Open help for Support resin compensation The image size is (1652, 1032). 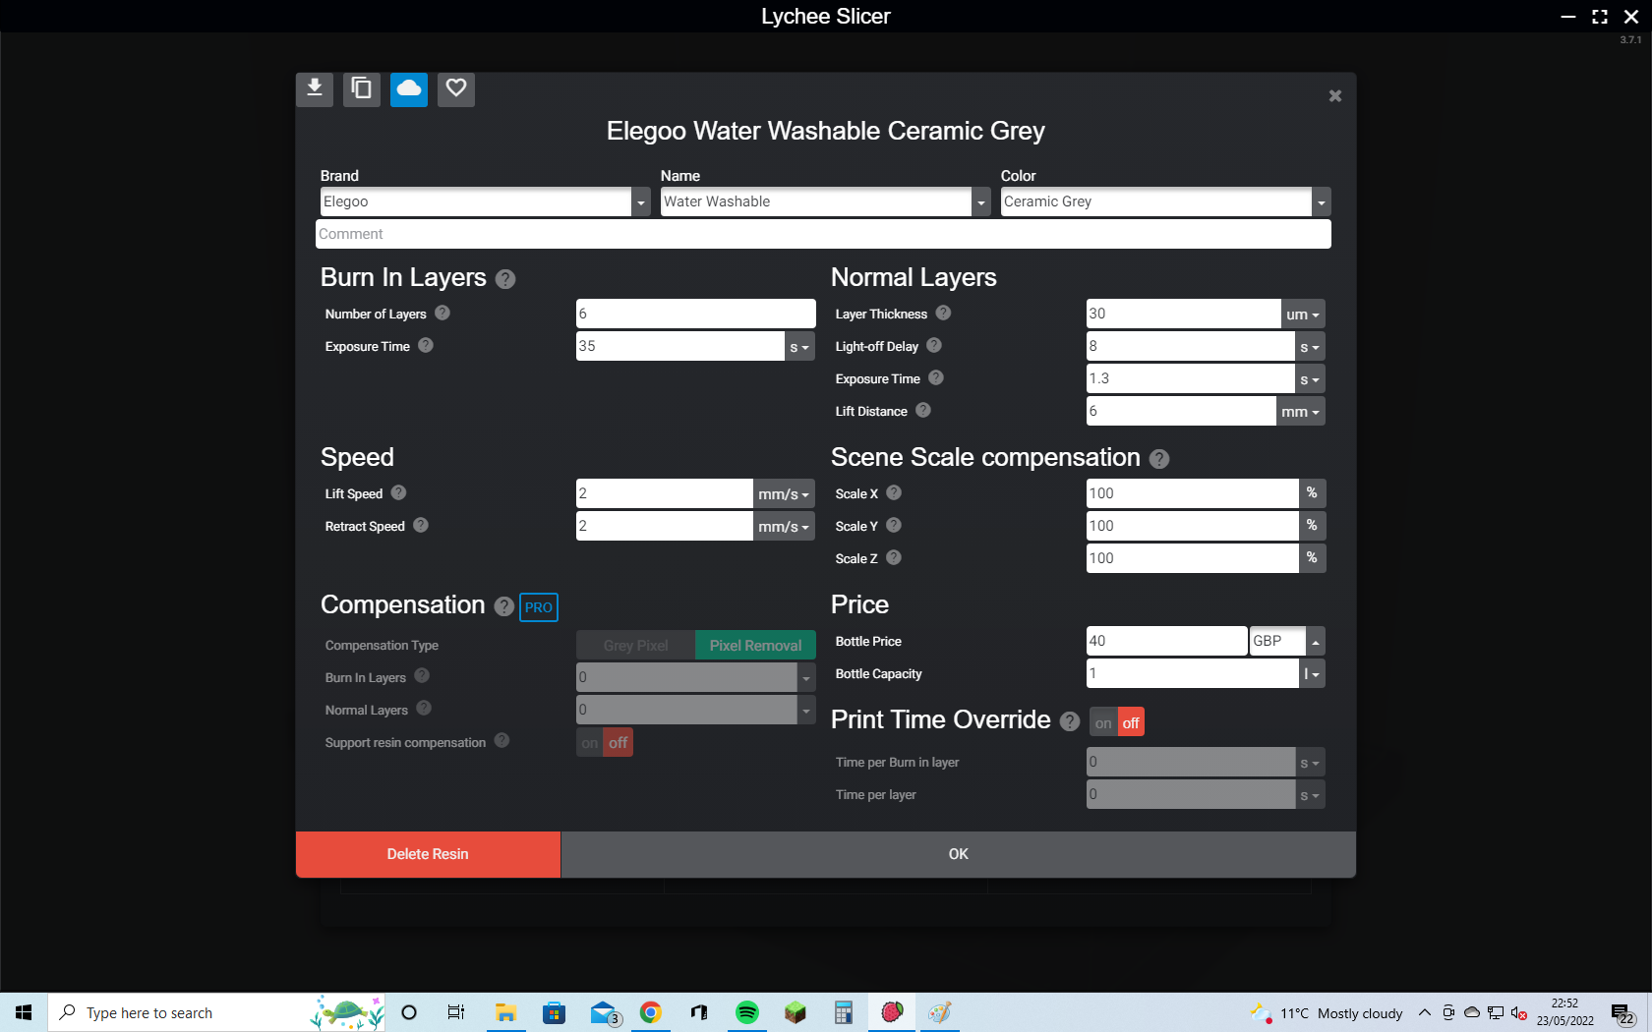(501, 740)
